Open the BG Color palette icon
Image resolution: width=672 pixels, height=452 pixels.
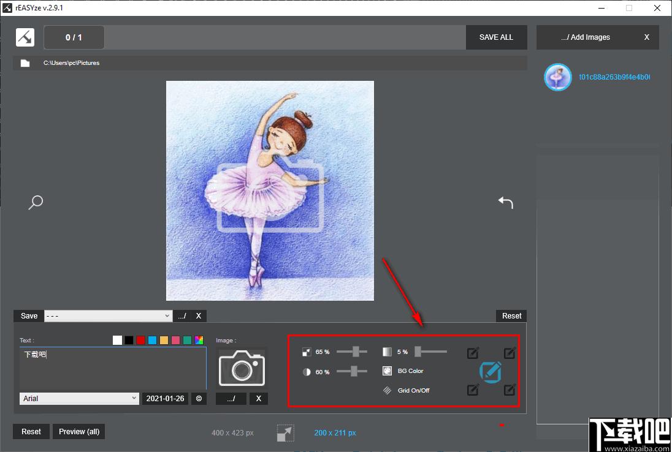[x=387, y=371]
